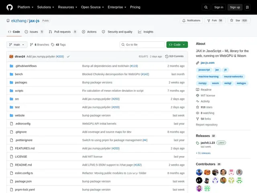Open the .prettierignore file
The width and height of the screenshot is (257, 193).
point(24,140)
